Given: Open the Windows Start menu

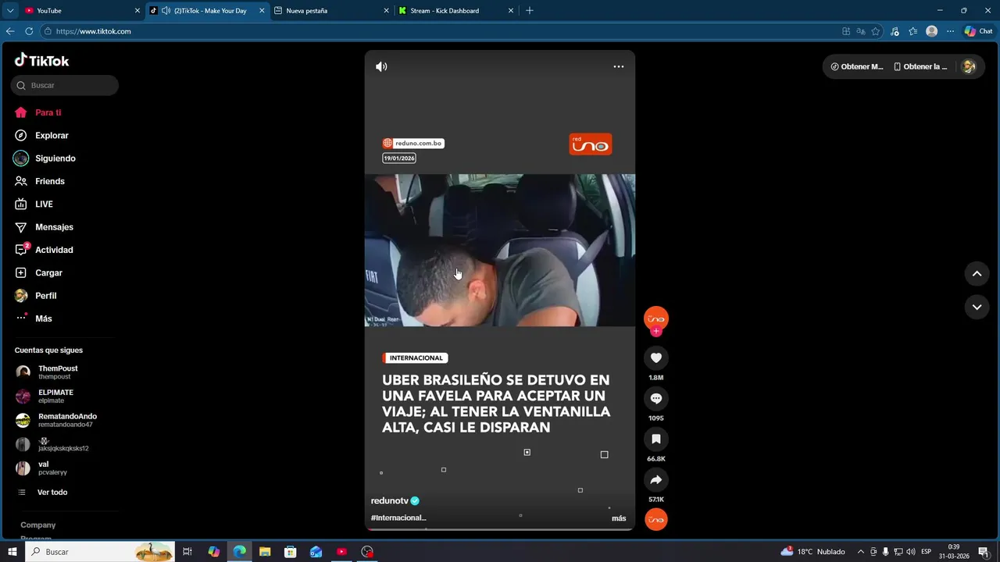Looking at the screenshot, I should (12, 552).
